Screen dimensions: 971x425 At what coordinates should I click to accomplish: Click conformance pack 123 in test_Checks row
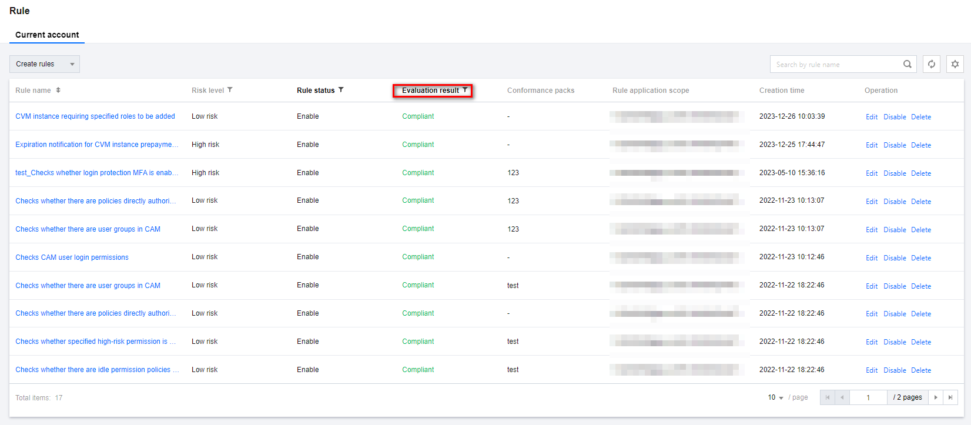point(513,173)
